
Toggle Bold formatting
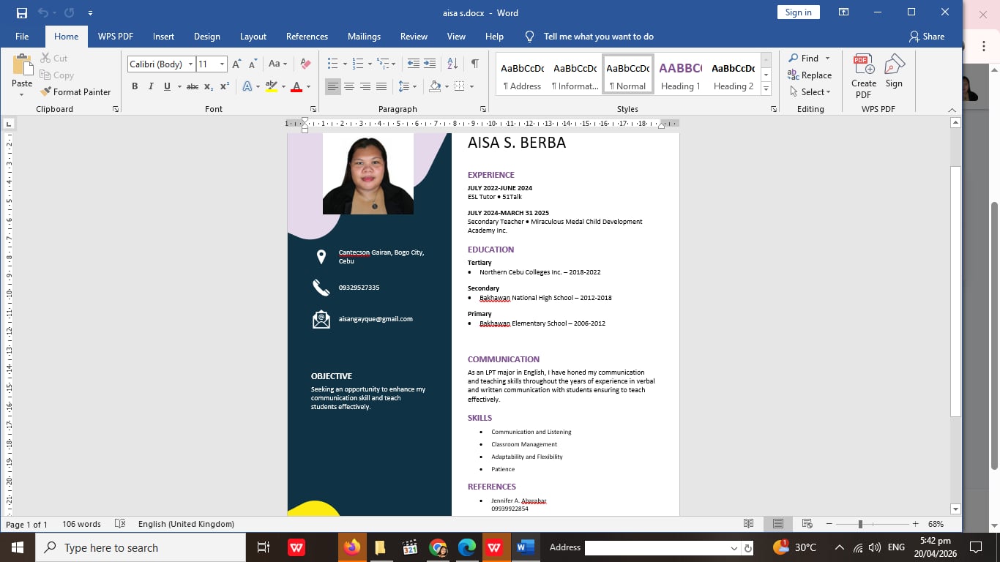coord(135,86)
